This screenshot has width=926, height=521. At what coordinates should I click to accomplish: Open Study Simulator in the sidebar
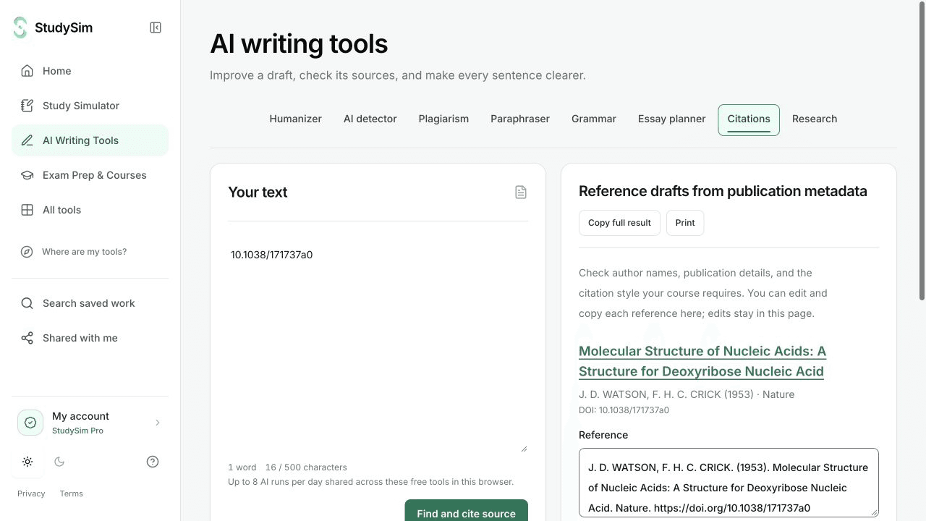tap(90, 106)
